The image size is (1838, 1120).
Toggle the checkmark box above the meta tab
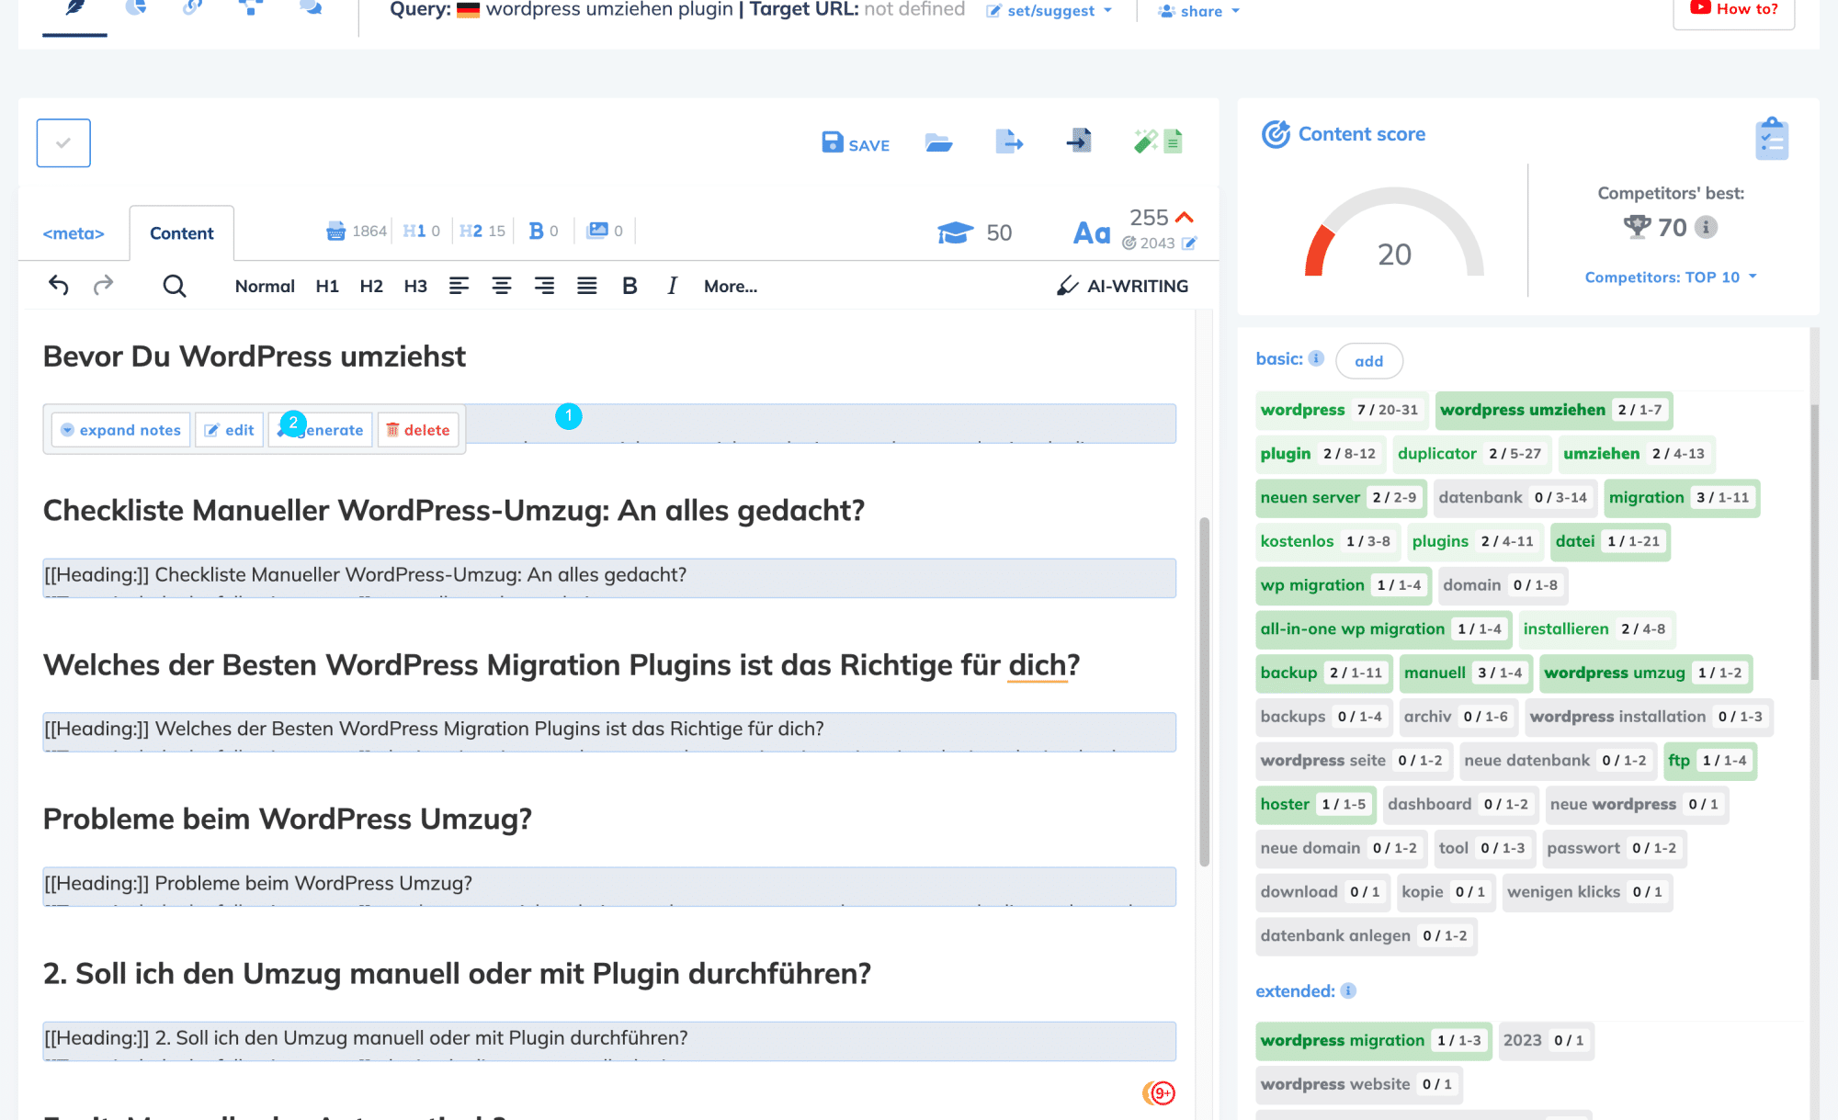(63, 142)
